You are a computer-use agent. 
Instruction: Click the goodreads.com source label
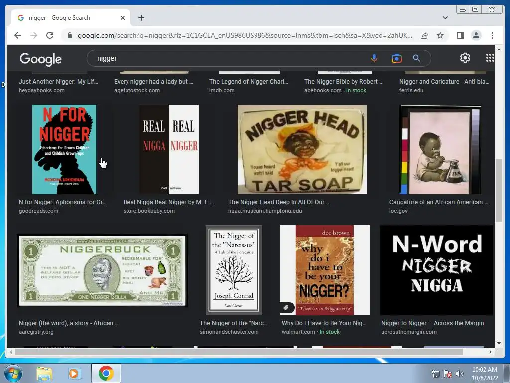39,211
